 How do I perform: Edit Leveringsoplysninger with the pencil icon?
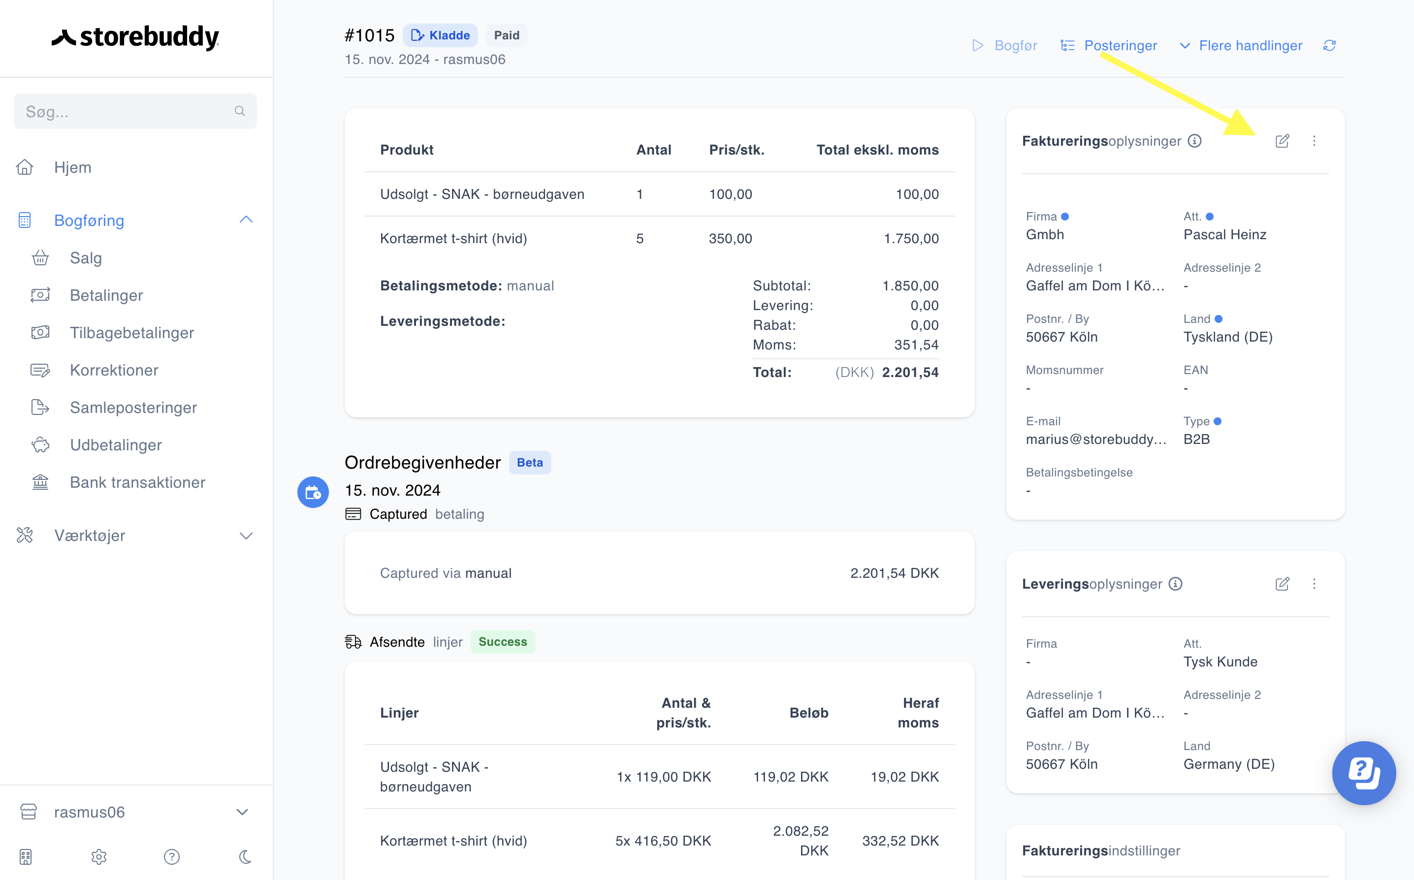pyautogui.click(x=1283, y=584)
